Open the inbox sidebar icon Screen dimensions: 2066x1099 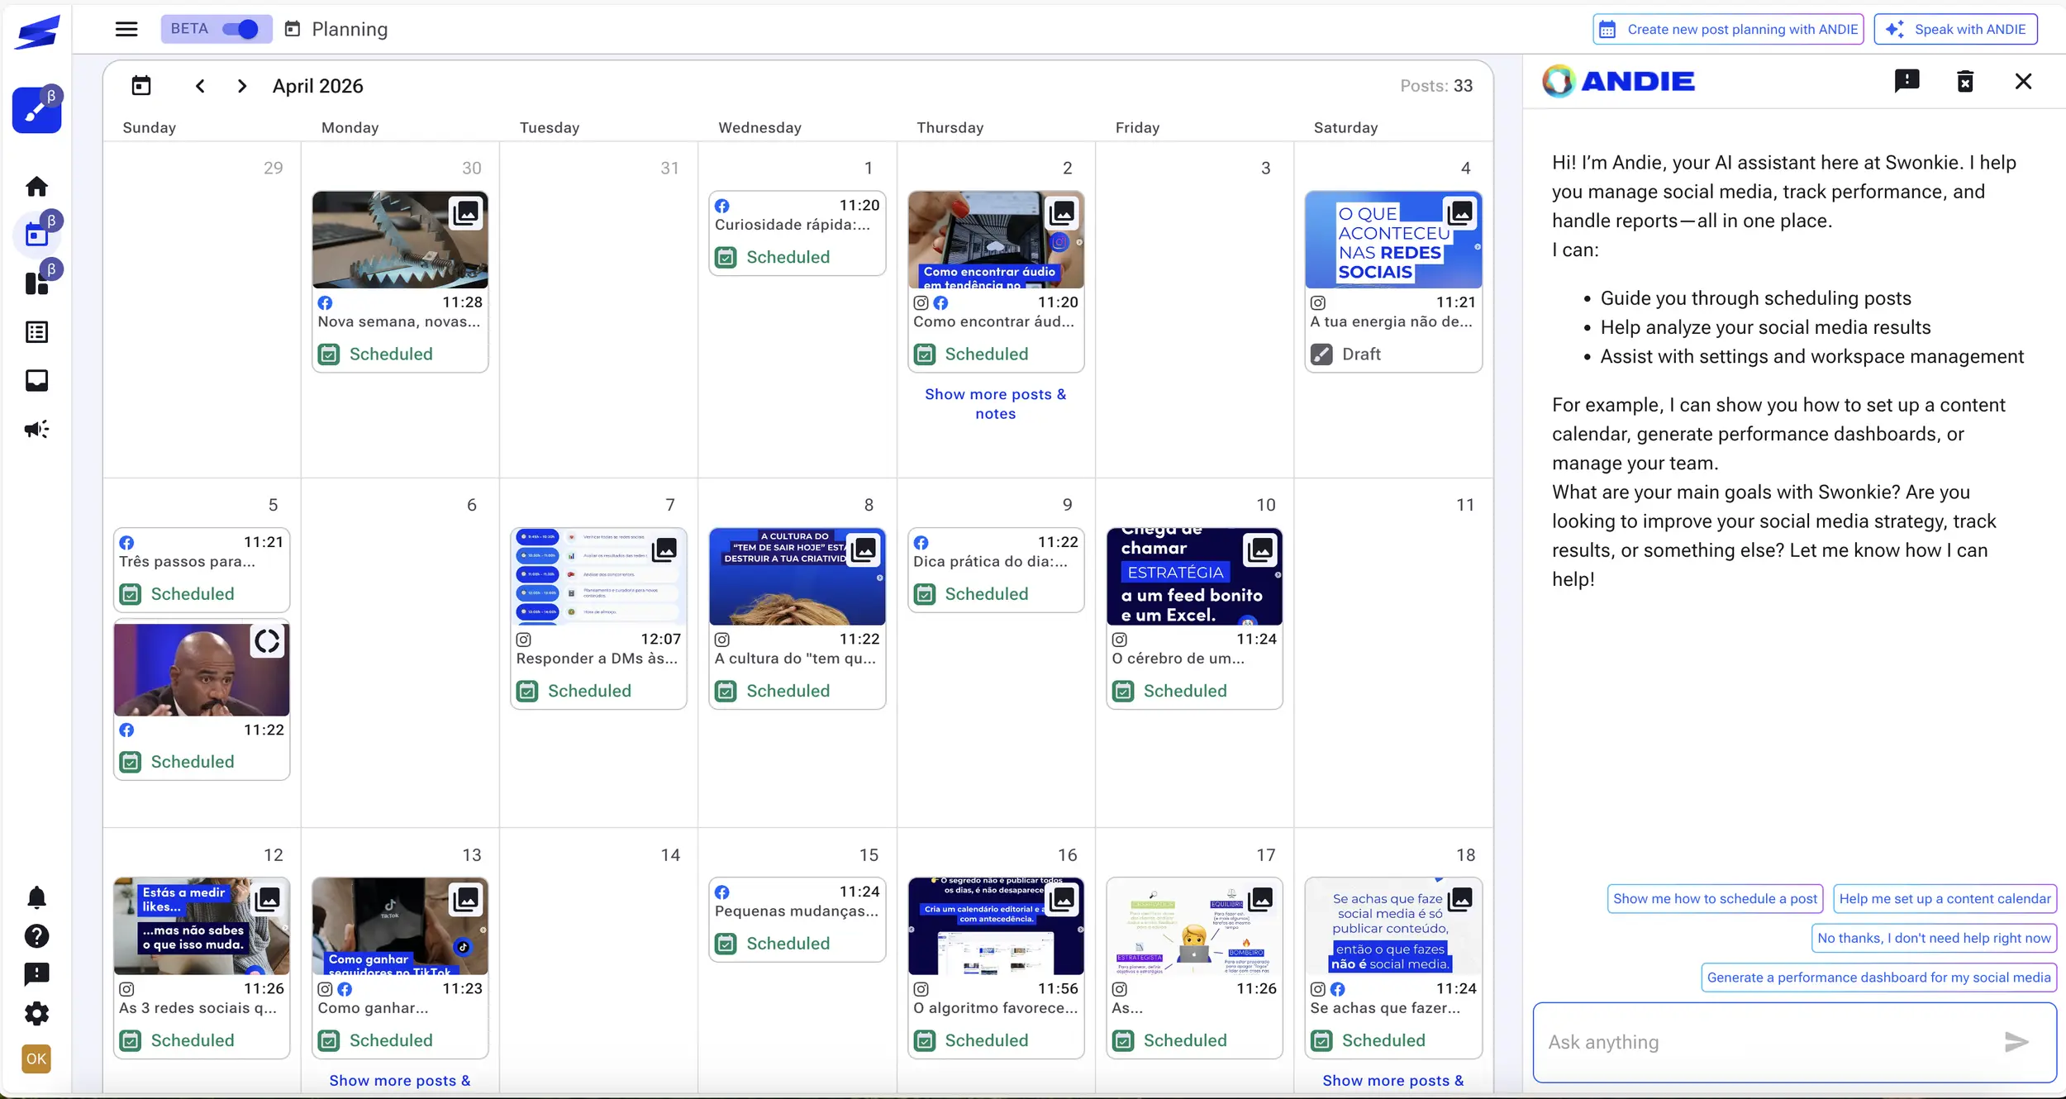point(36,380)
